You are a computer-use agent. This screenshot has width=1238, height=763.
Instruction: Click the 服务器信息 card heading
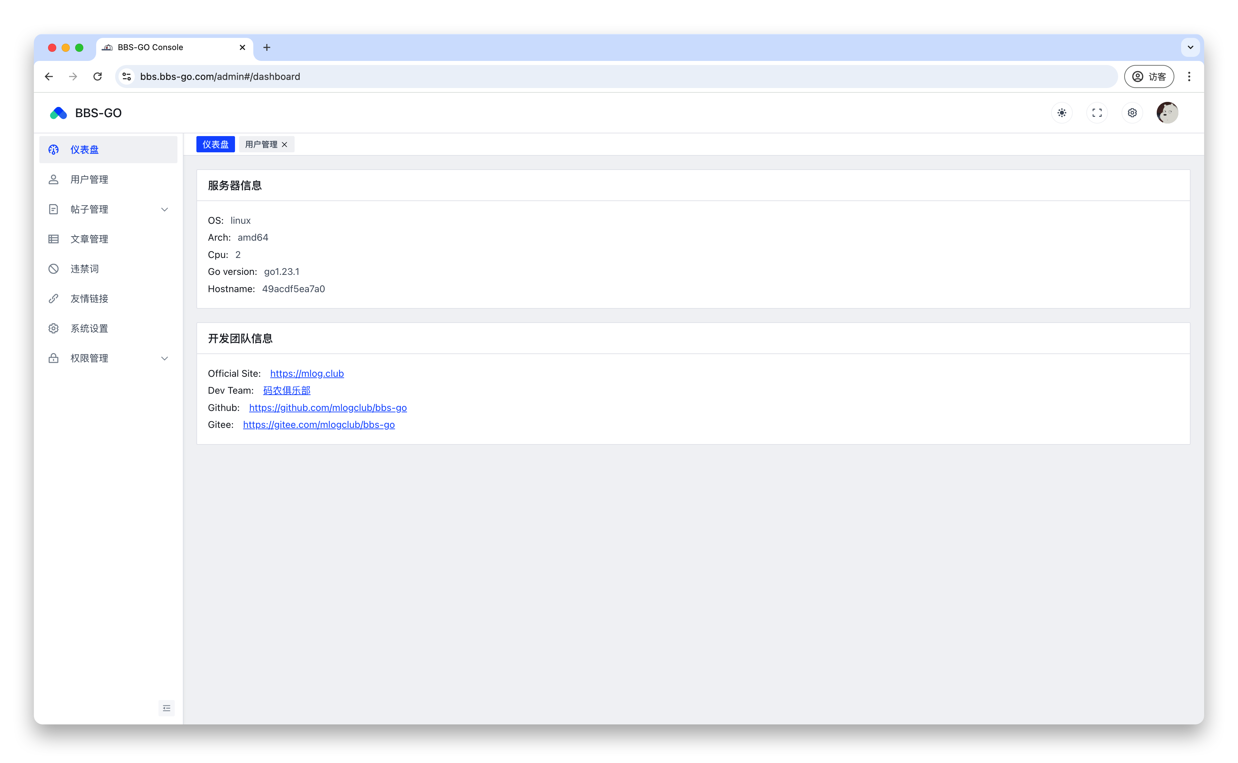click(x=235, y=185)
